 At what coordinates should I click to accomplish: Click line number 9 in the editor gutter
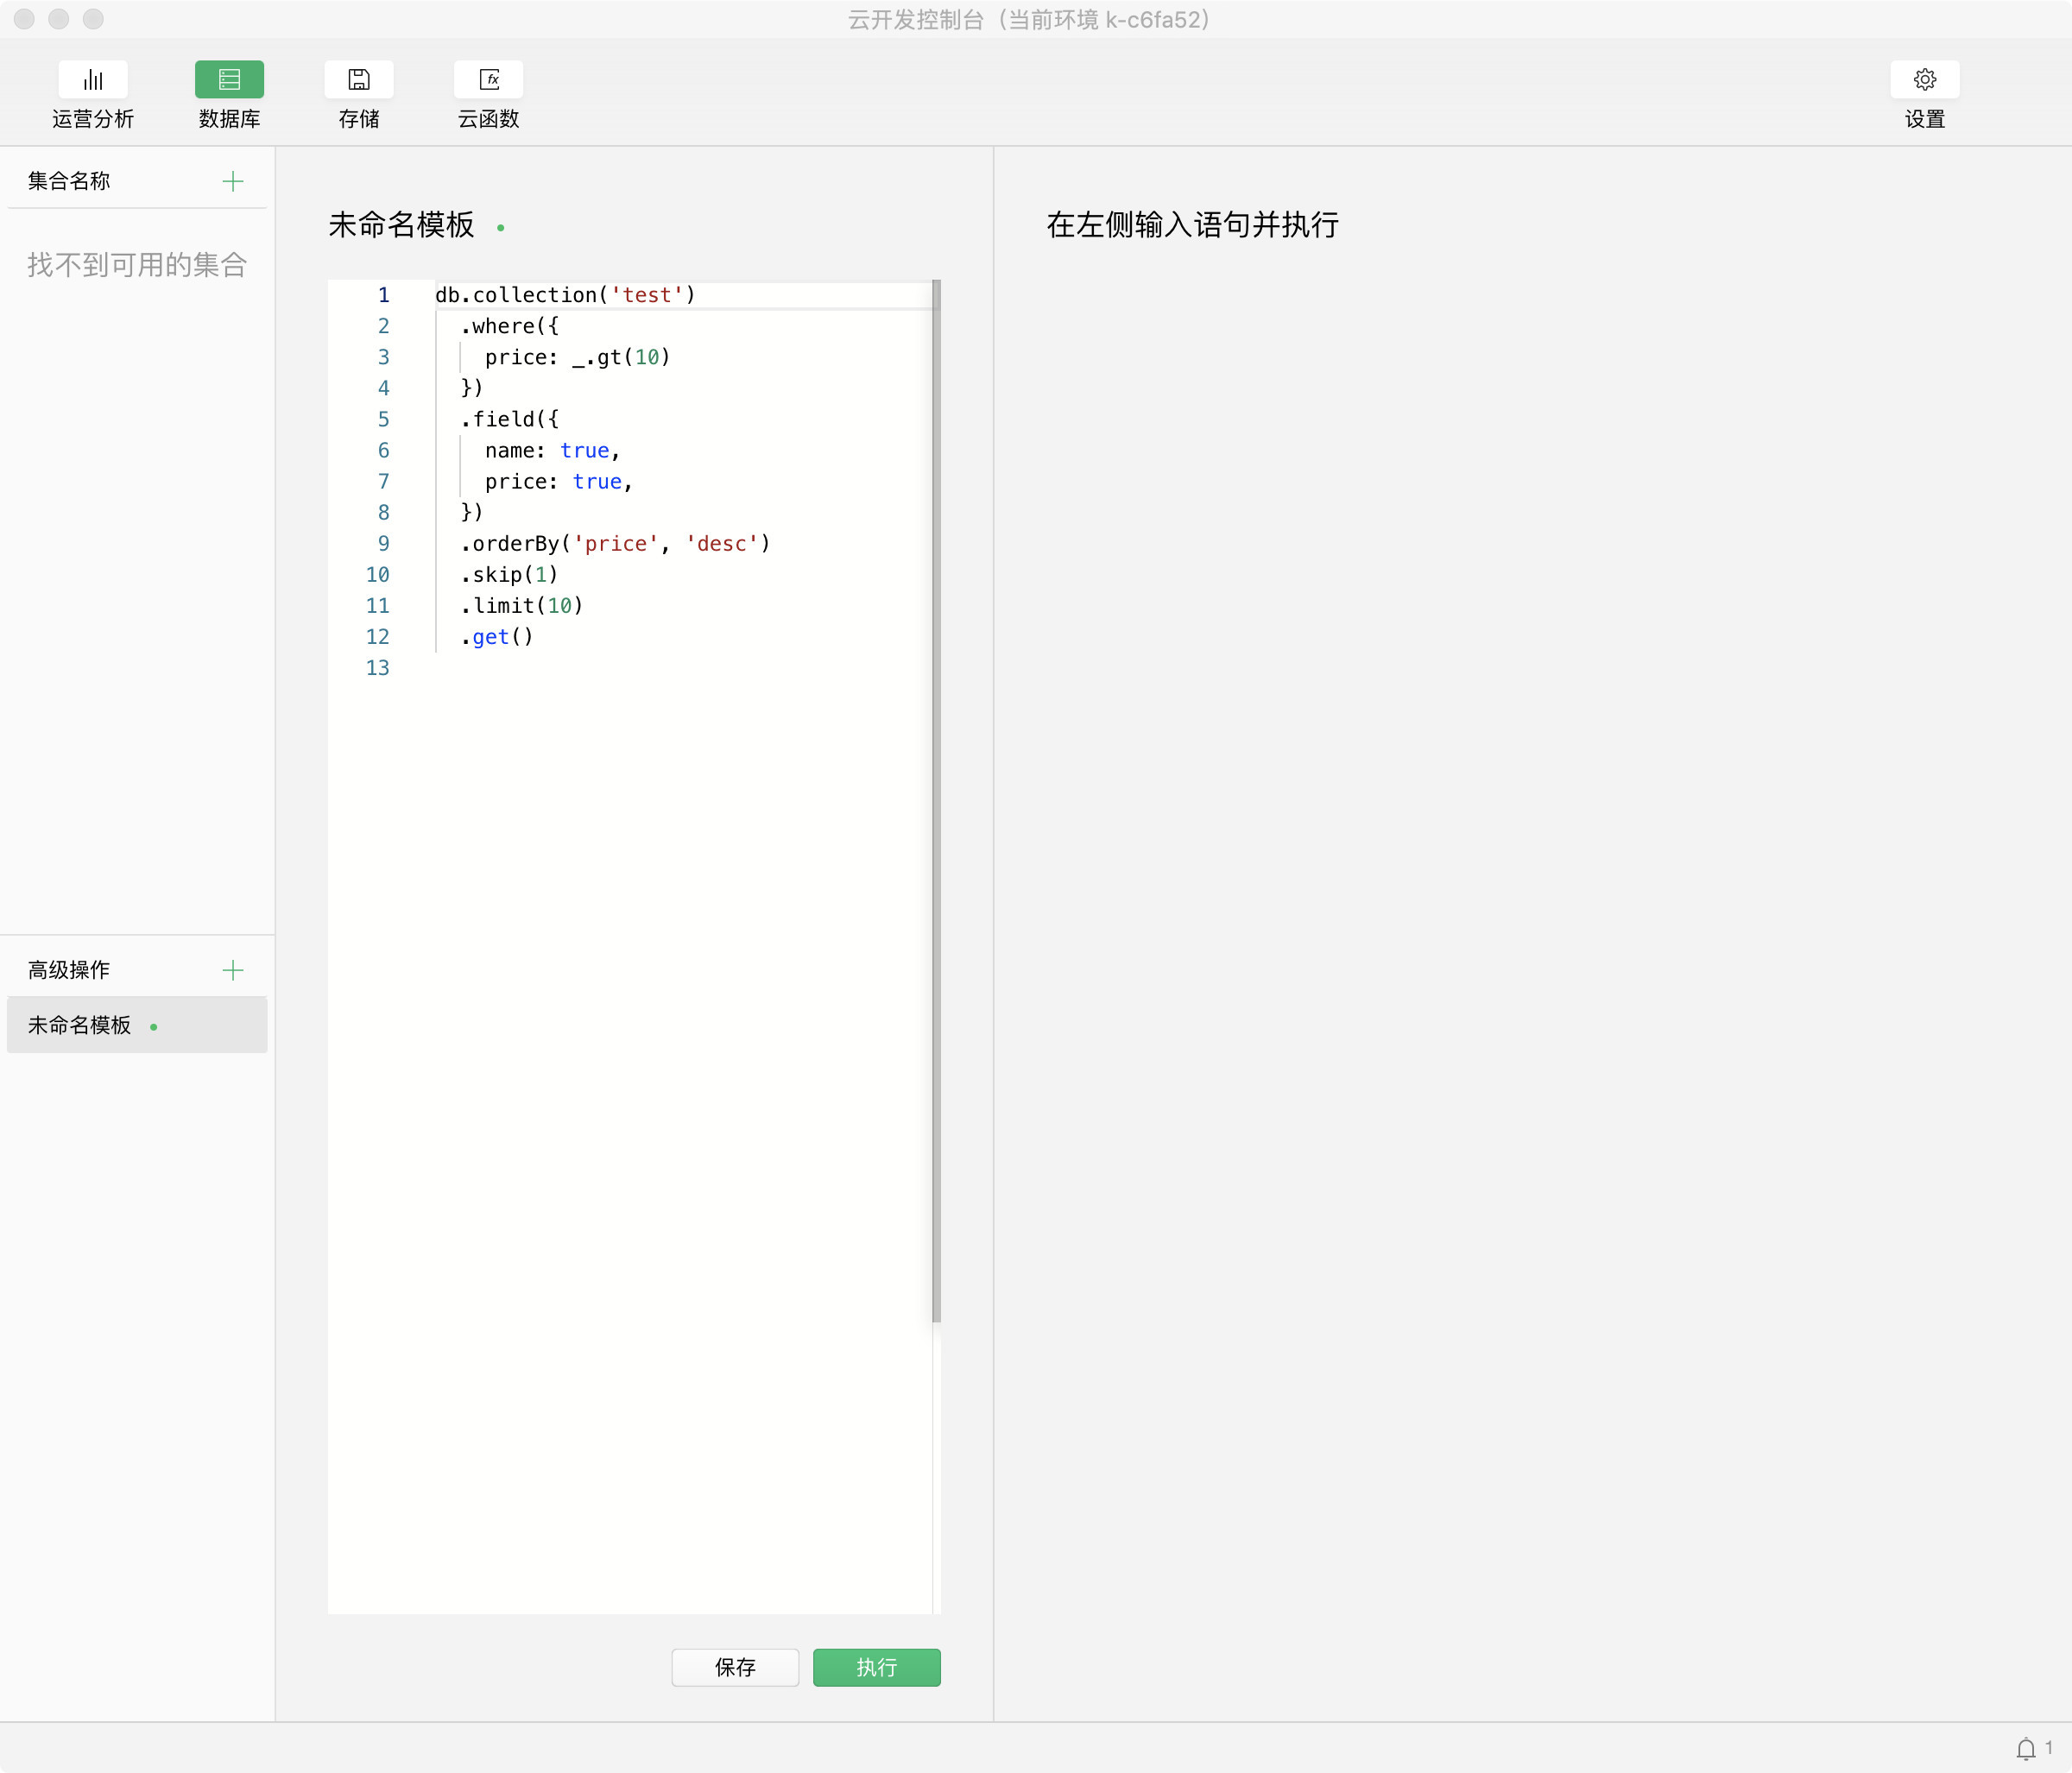click(383, 543)
